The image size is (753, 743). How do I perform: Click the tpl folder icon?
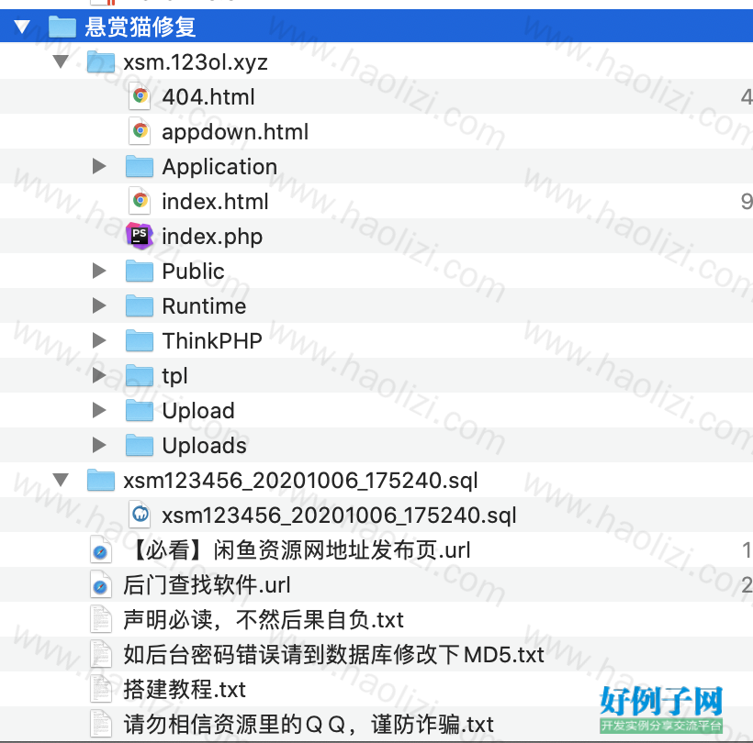pyautogui.click(x=140, y=375)
